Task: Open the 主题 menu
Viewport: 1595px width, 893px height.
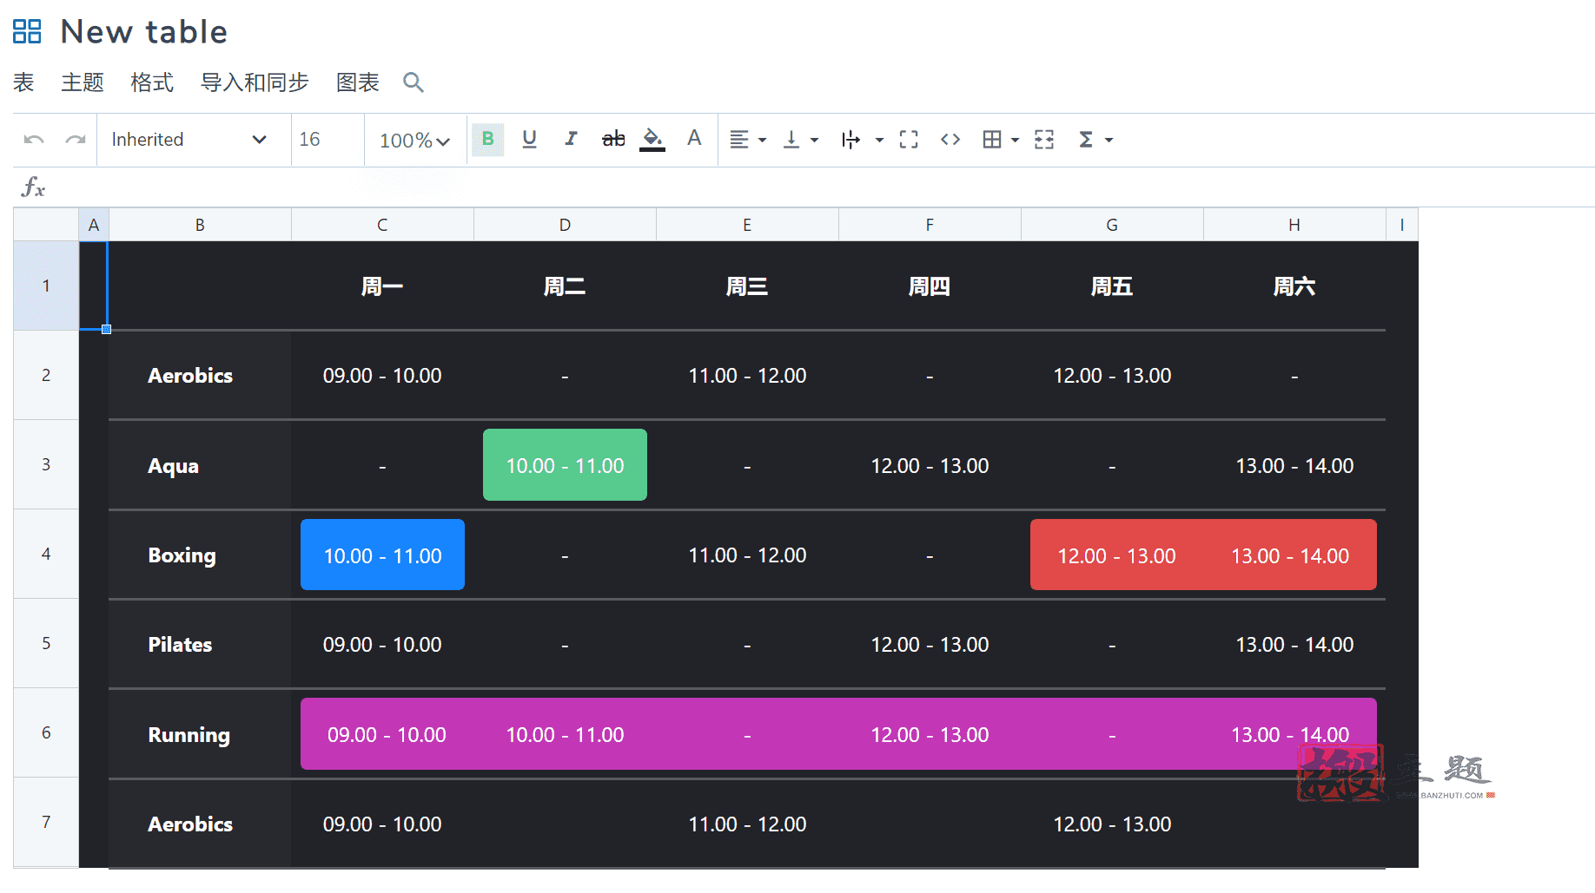Action: point(83,82)
